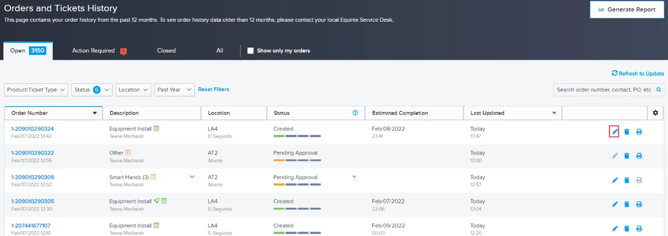This screenshot has height=236, width=668.
Task: Click the Reset Filters link
Action: 213,89
